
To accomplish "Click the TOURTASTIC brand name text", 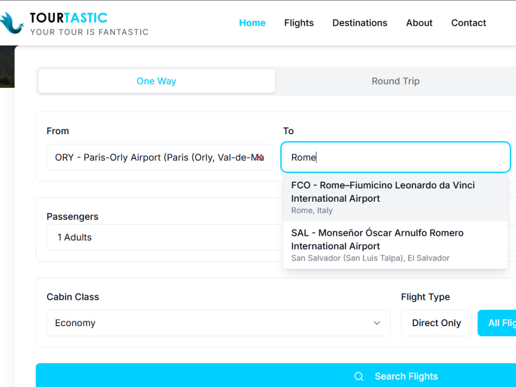I will [69, 18].
